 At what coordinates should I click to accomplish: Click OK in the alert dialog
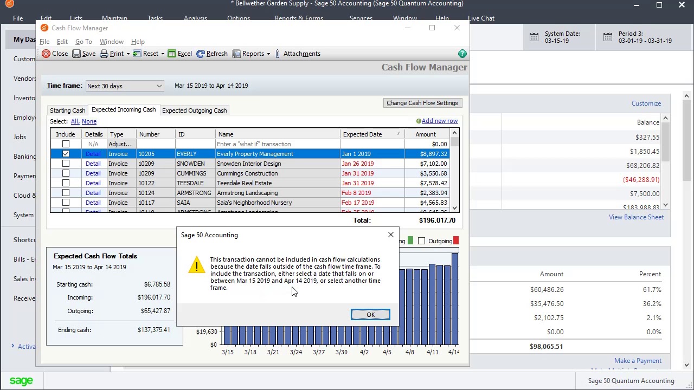coord(370,315)
